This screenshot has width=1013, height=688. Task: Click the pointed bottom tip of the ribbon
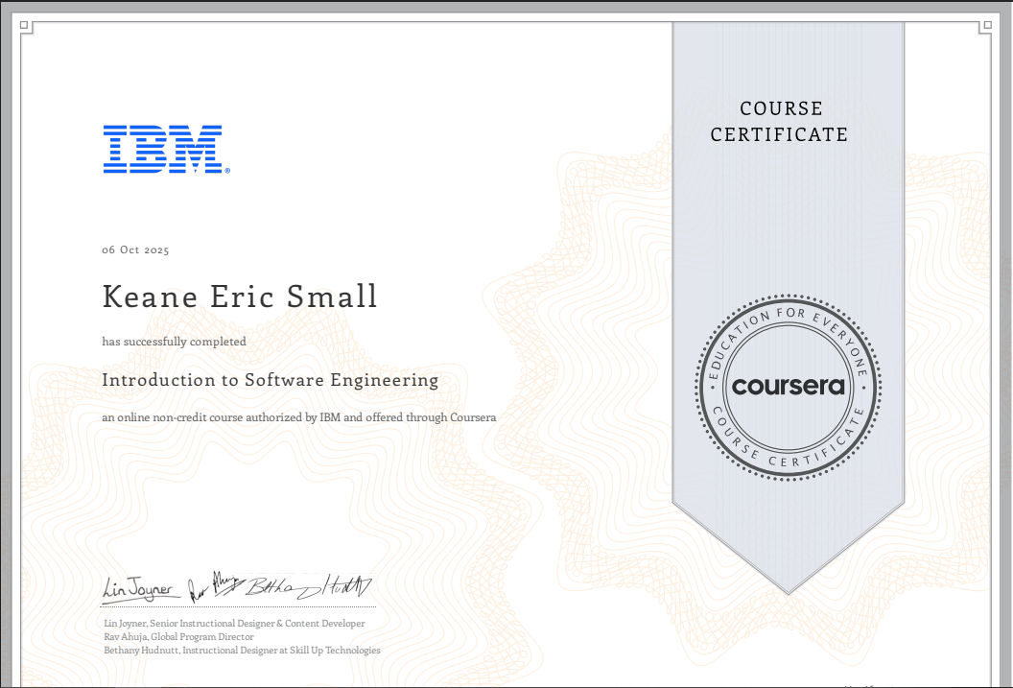(x=787, y=585)
